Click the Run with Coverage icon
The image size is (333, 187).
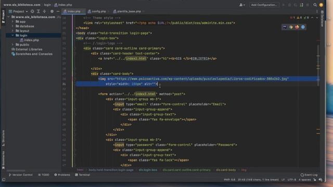[296, 5]
